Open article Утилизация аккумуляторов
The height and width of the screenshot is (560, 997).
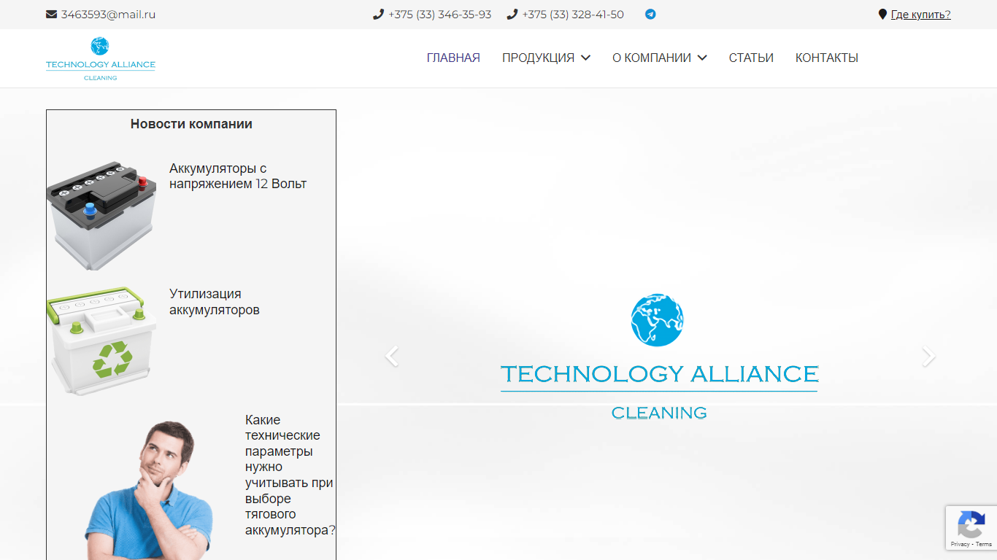(215, 302)
